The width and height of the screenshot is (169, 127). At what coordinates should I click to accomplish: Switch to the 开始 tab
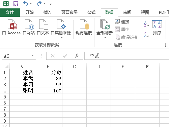30,12
